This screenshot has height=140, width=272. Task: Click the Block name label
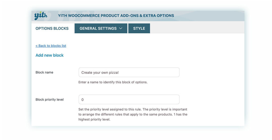click(x=44, y=72)
